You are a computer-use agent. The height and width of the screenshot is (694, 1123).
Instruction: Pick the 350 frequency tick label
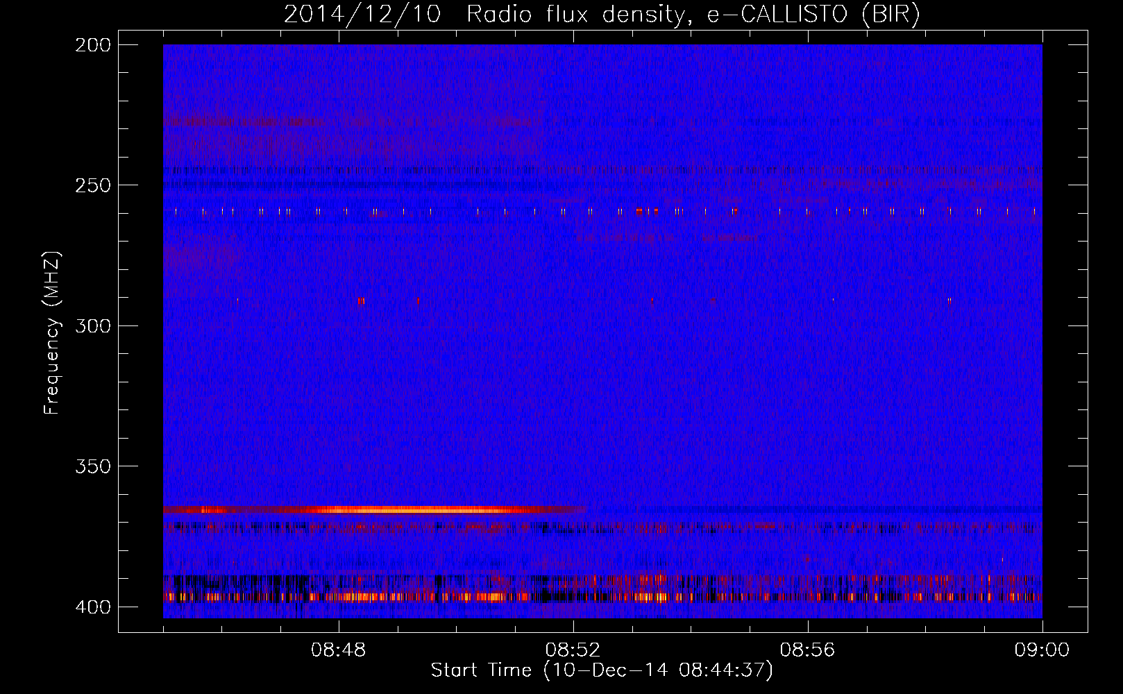pyautogui.click(x=92, y=466)
